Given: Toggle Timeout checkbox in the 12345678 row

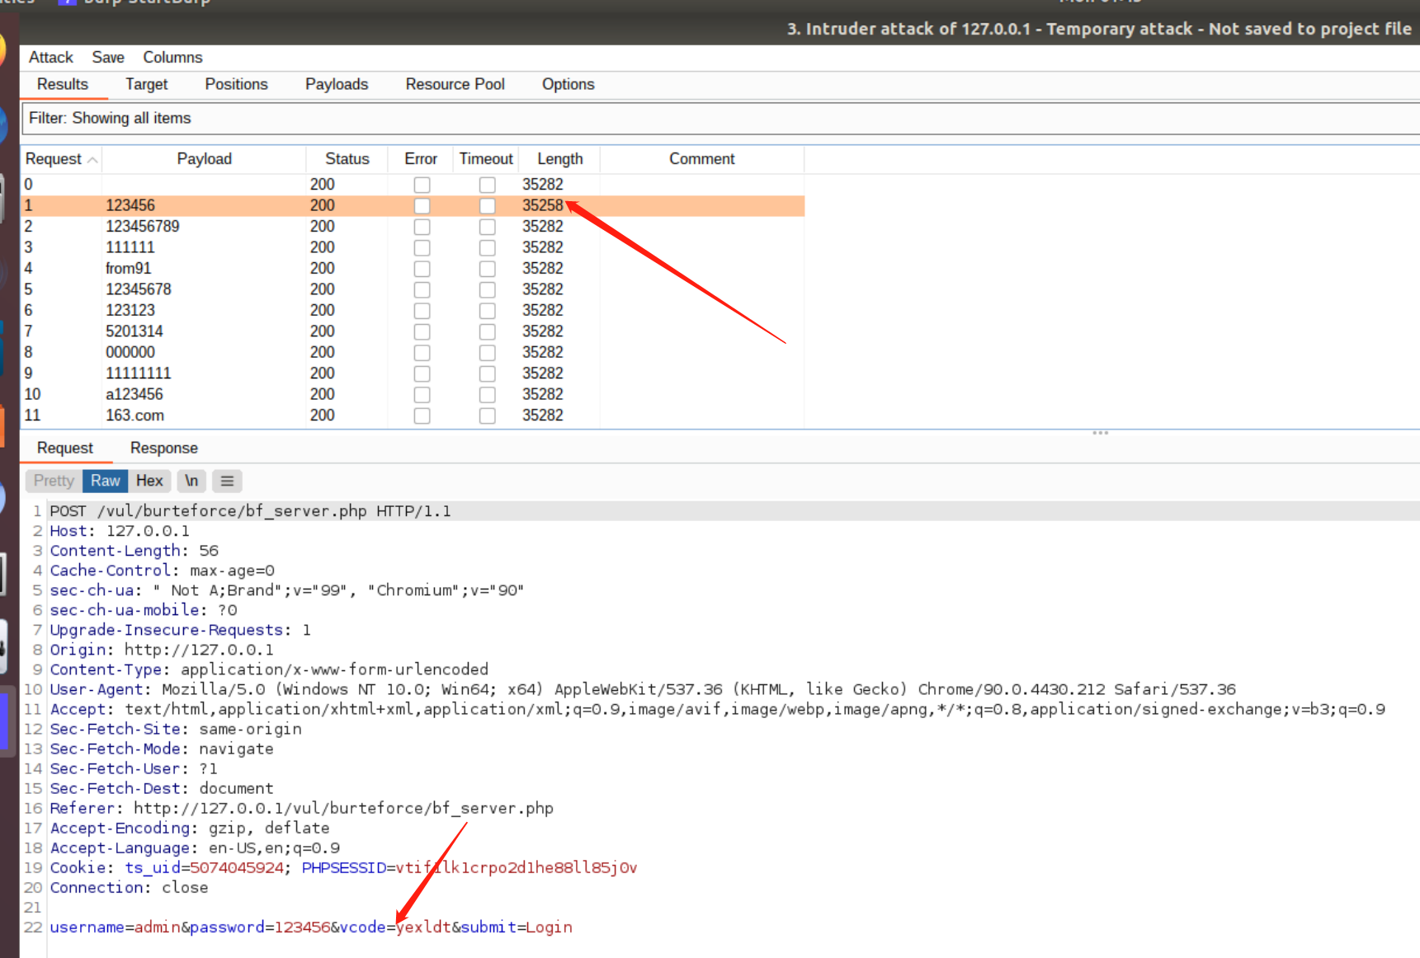Looking at the screenshot, I should [x=488, y=289].
